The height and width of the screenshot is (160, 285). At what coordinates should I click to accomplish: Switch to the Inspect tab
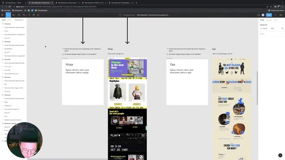[x=276, y=20]
